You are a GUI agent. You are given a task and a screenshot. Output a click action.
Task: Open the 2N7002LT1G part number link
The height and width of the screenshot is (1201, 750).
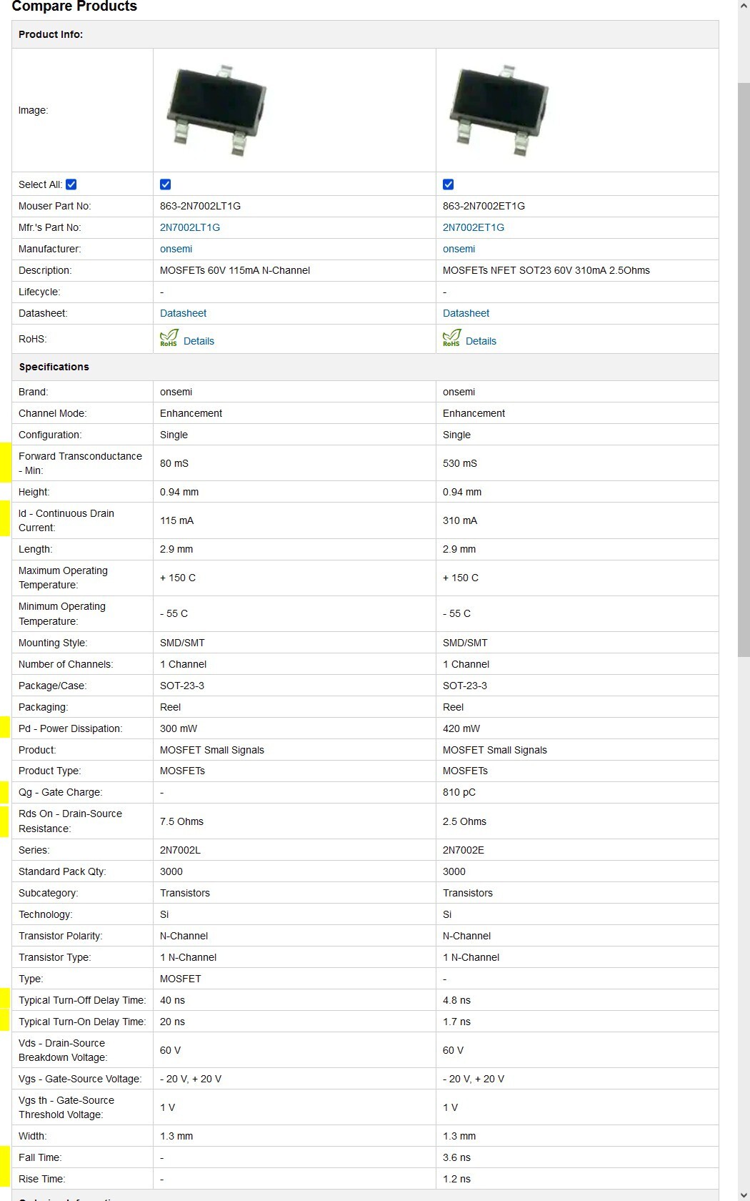pos(190,227)
